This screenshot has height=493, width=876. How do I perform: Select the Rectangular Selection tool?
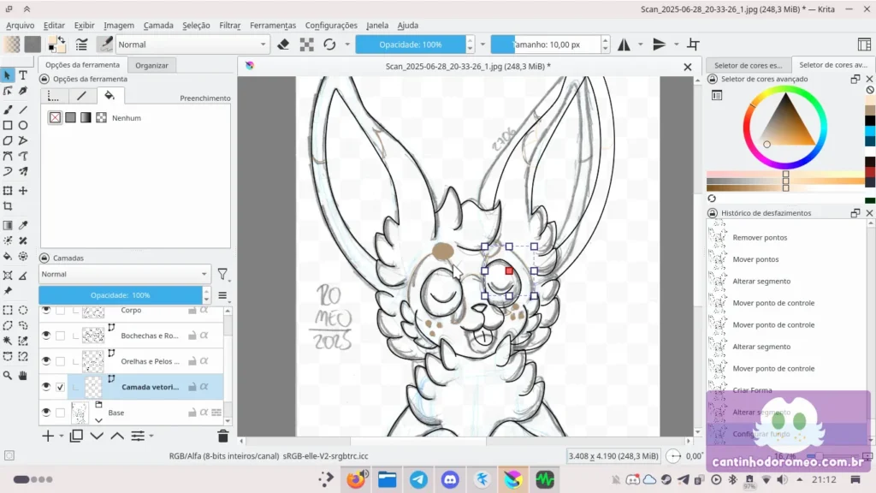[x=8, y=310]
